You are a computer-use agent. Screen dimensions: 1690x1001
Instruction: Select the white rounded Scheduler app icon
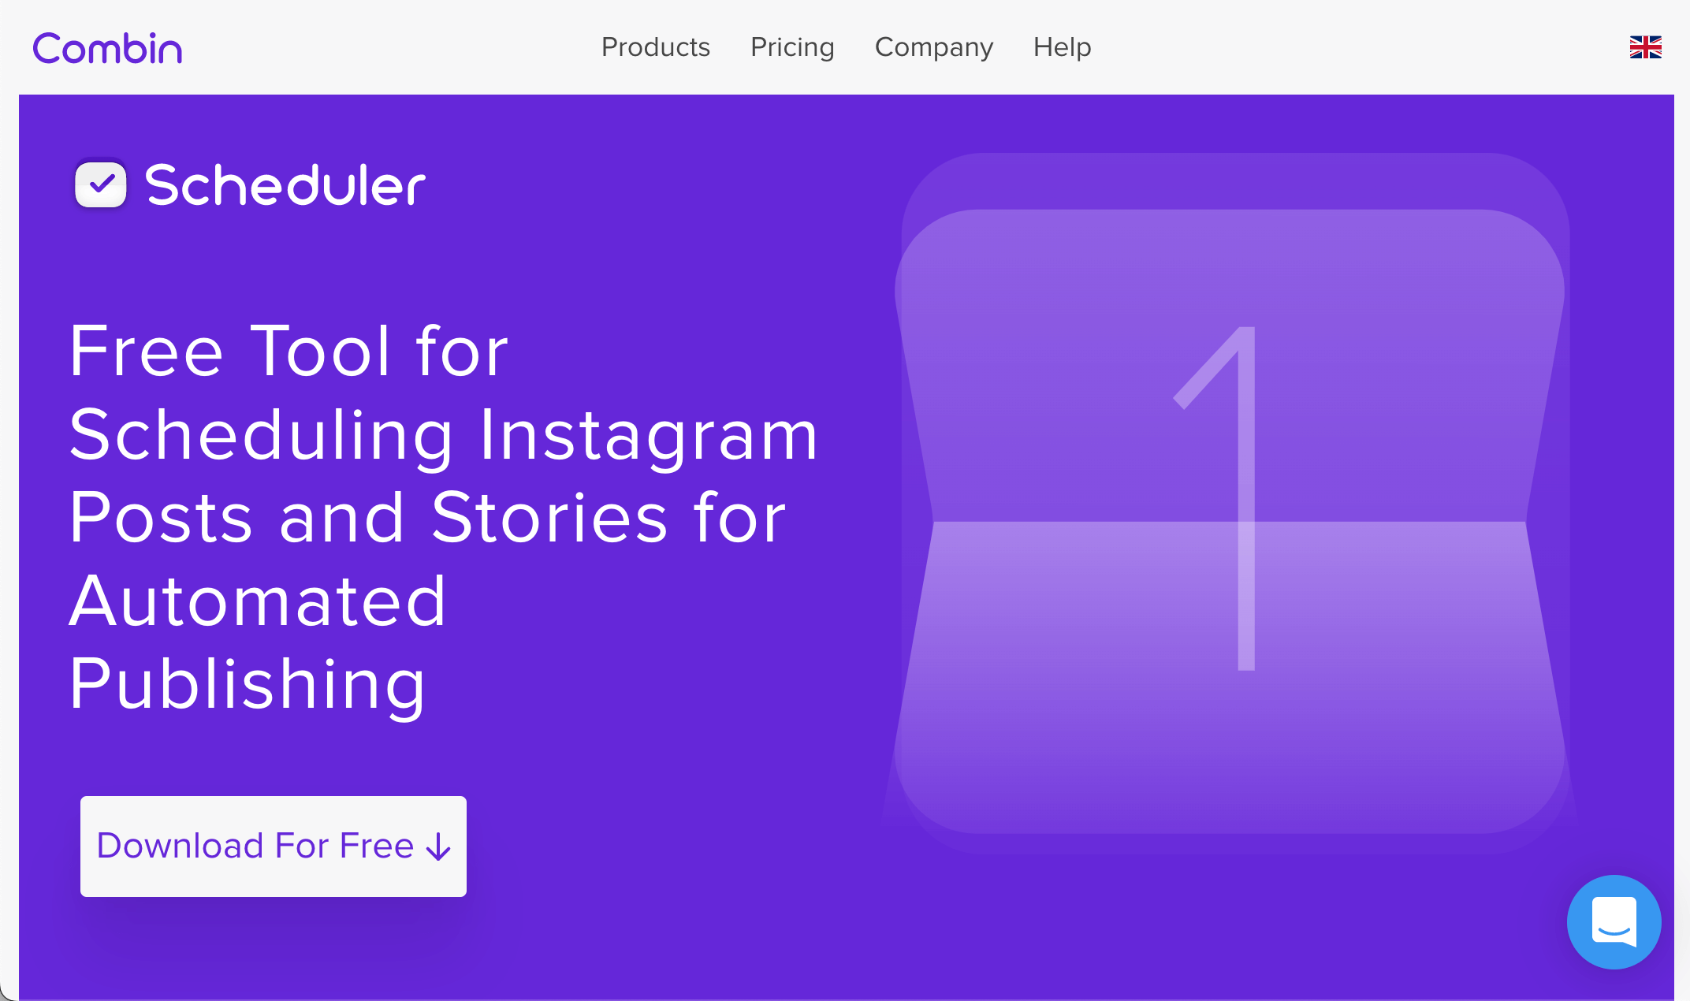click(99, 184)
